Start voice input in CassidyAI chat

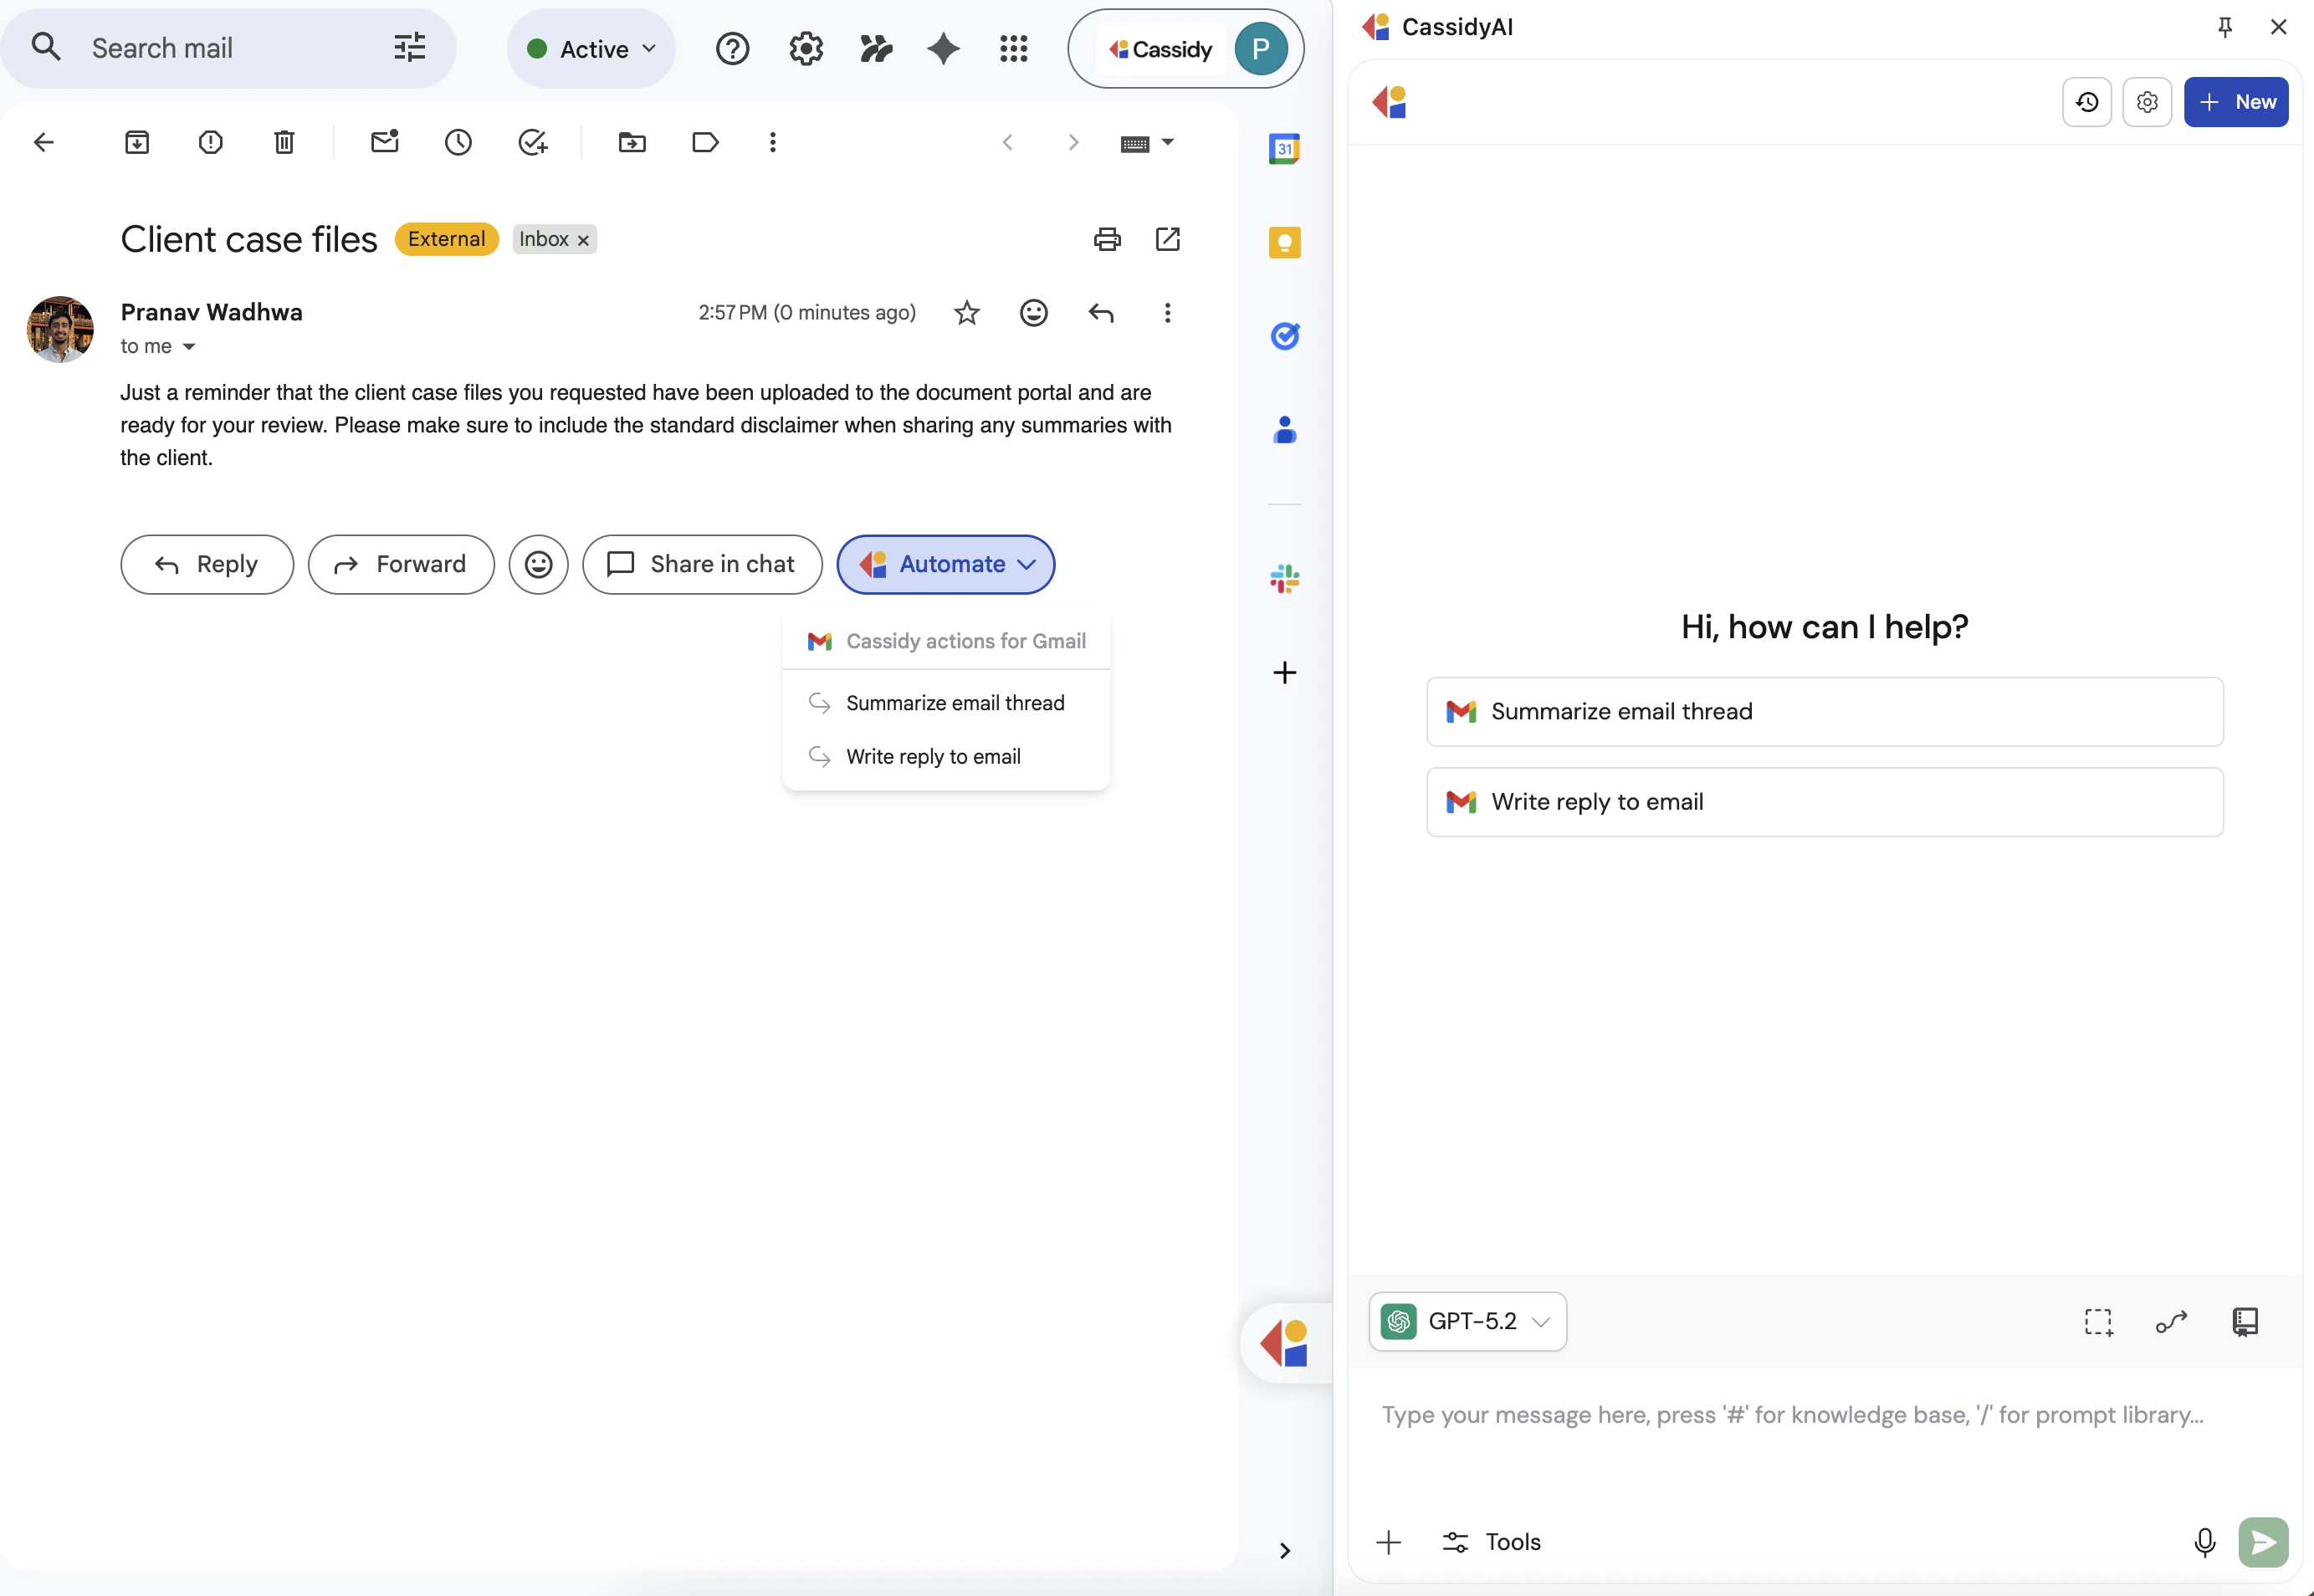coord(2204,1542)
